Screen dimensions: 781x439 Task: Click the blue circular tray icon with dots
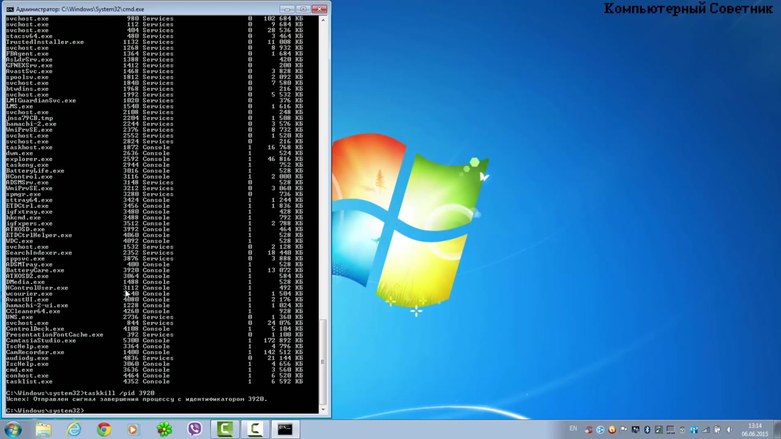[x=600, y=430]
